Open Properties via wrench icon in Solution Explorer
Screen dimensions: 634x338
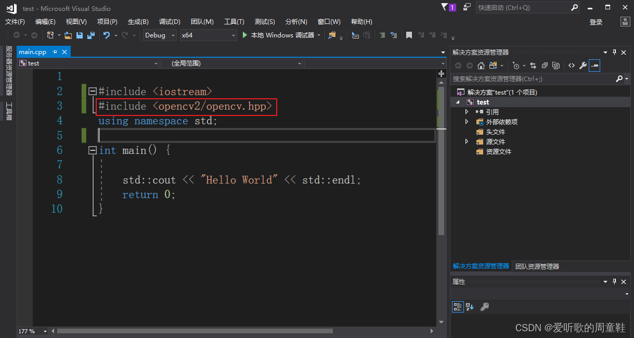[x=583, y=66]
